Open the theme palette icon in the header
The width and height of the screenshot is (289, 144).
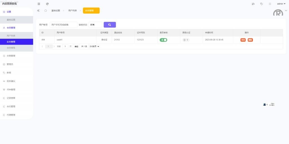tap(253, 4)
